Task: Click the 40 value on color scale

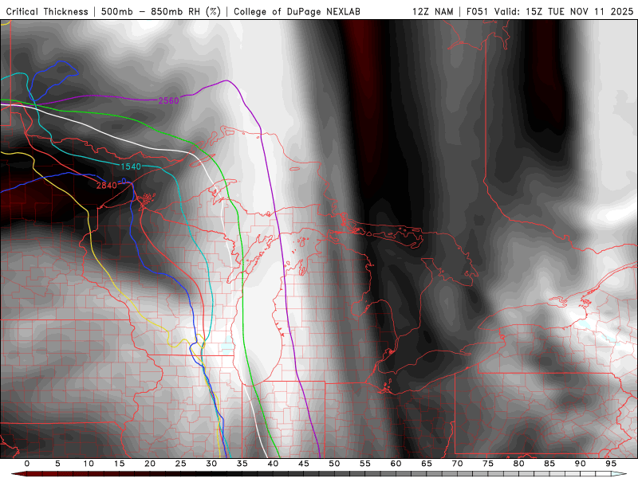Action: (x=273, y=464)
